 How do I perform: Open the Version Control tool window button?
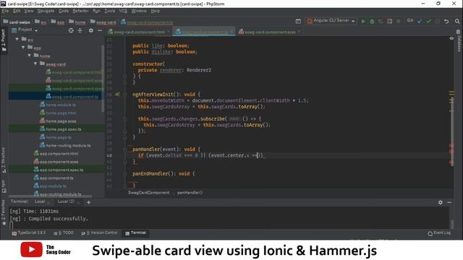coord(100,233)
